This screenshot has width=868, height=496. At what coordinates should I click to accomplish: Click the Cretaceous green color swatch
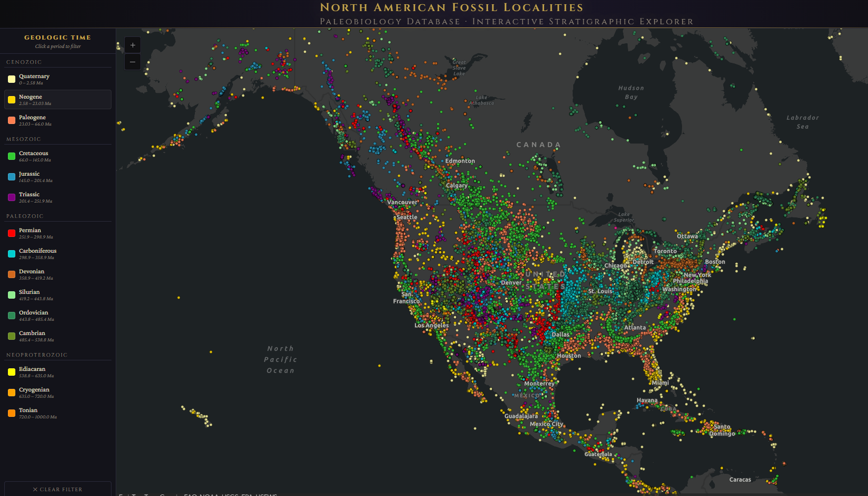[12, 156]
